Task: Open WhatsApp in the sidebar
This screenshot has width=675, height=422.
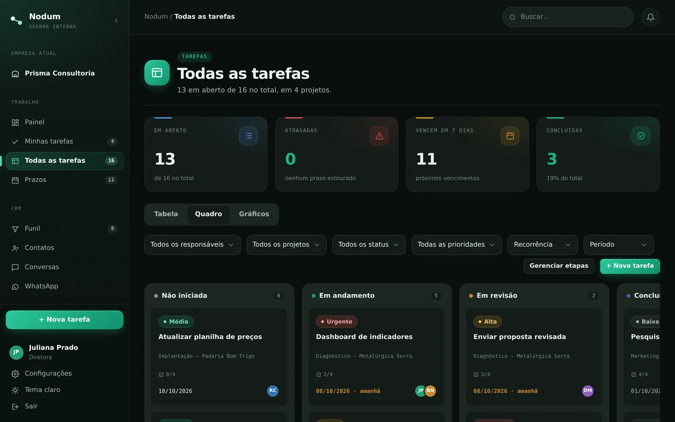Action: [65, 287]
